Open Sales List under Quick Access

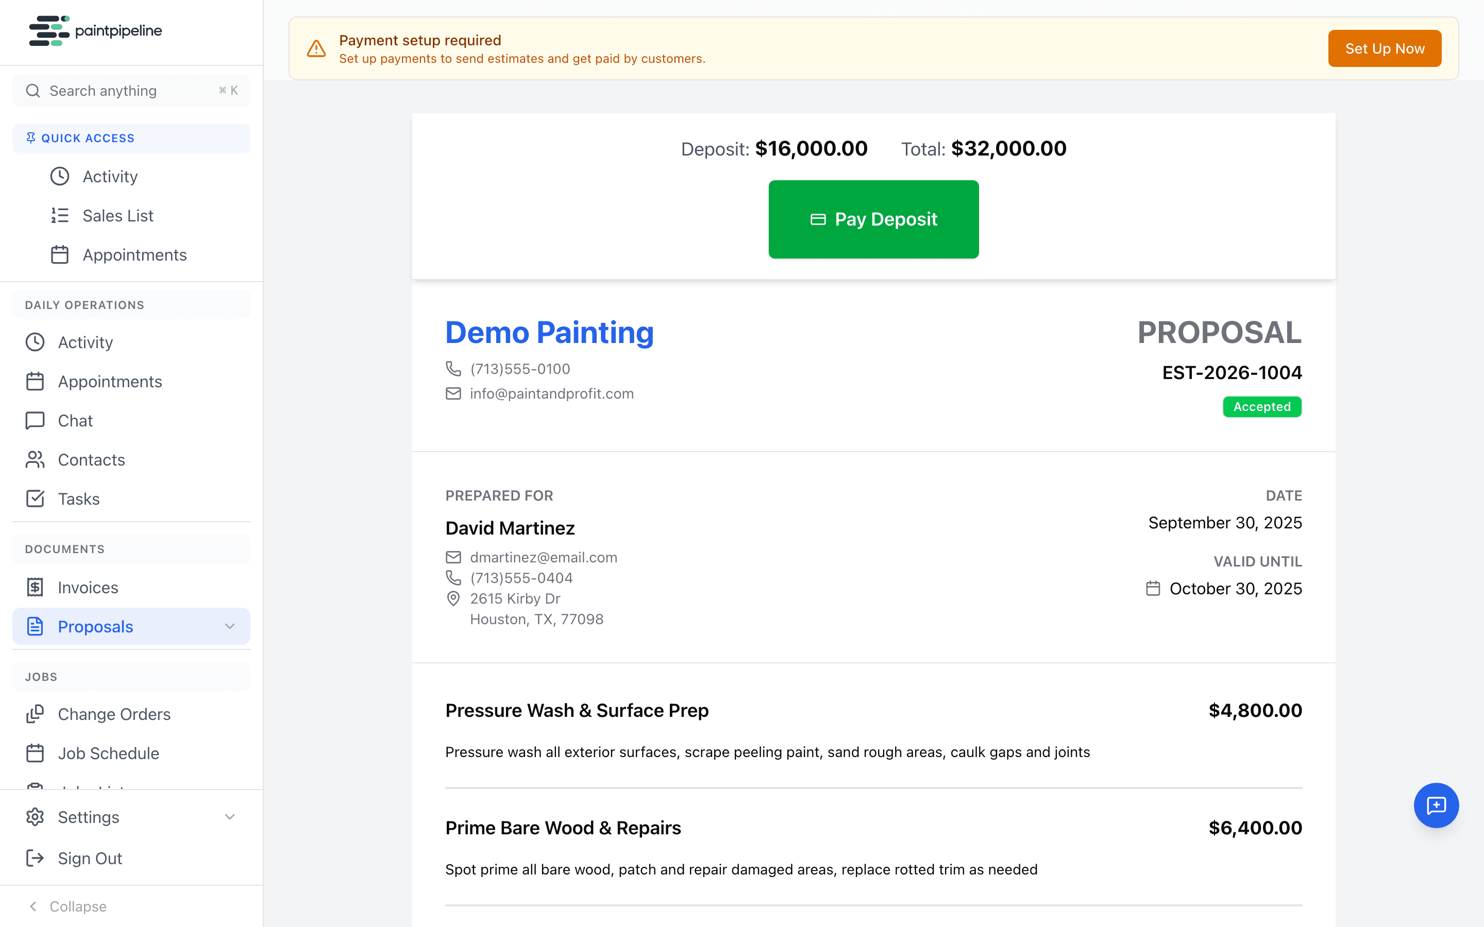pyautogui.click(x=117, y=215)
